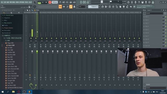Screen dimensions: 167x94
Task: Save project with the floppy disk icon
Action: click(x=142, y=2)
